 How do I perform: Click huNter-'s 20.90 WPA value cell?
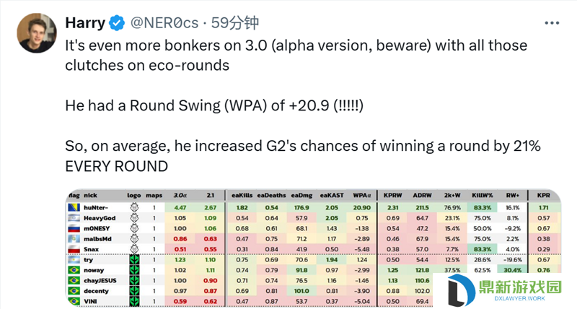point(362,208)
